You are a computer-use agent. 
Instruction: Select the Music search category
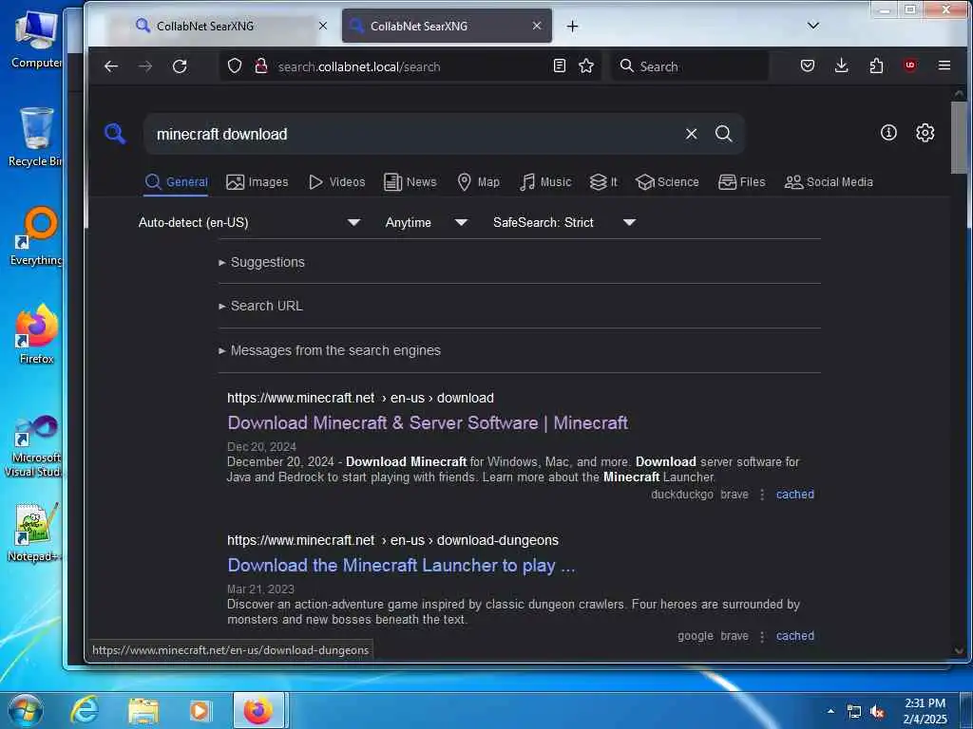545,182
